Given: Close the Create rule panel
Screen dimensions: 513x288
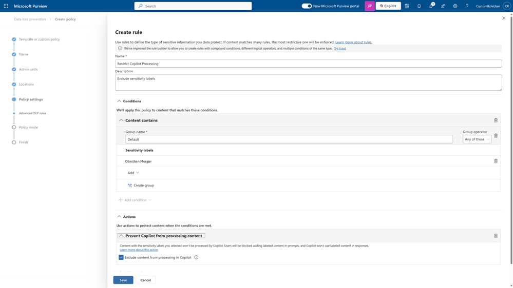Looking at the screenshot, I should point(504,18).
